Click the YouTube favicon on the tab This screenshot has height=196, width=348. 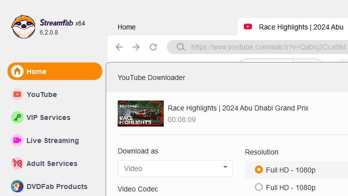click(248, 26)
